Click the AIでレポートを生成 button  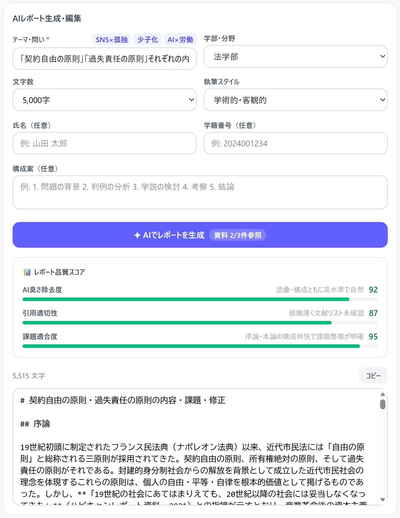pos(200,235)
